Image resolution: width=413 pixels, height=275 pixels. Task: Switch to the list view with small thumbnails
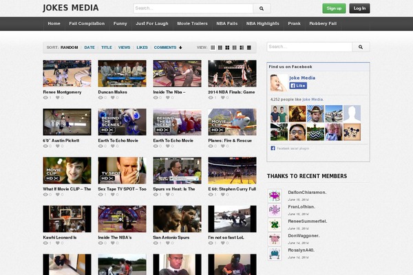[235, 47]
